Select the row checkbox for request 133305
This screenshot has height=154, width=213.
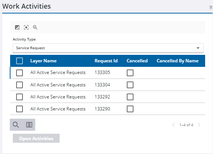[x=19, y=73]
